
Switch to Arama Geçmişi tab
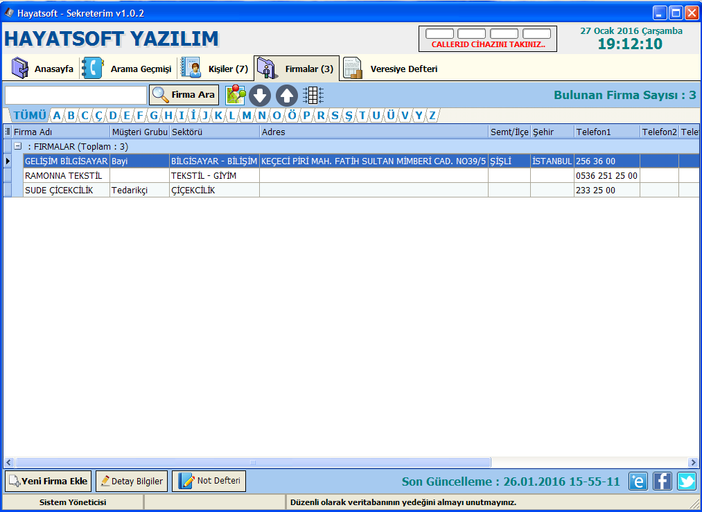pos(128,69)
